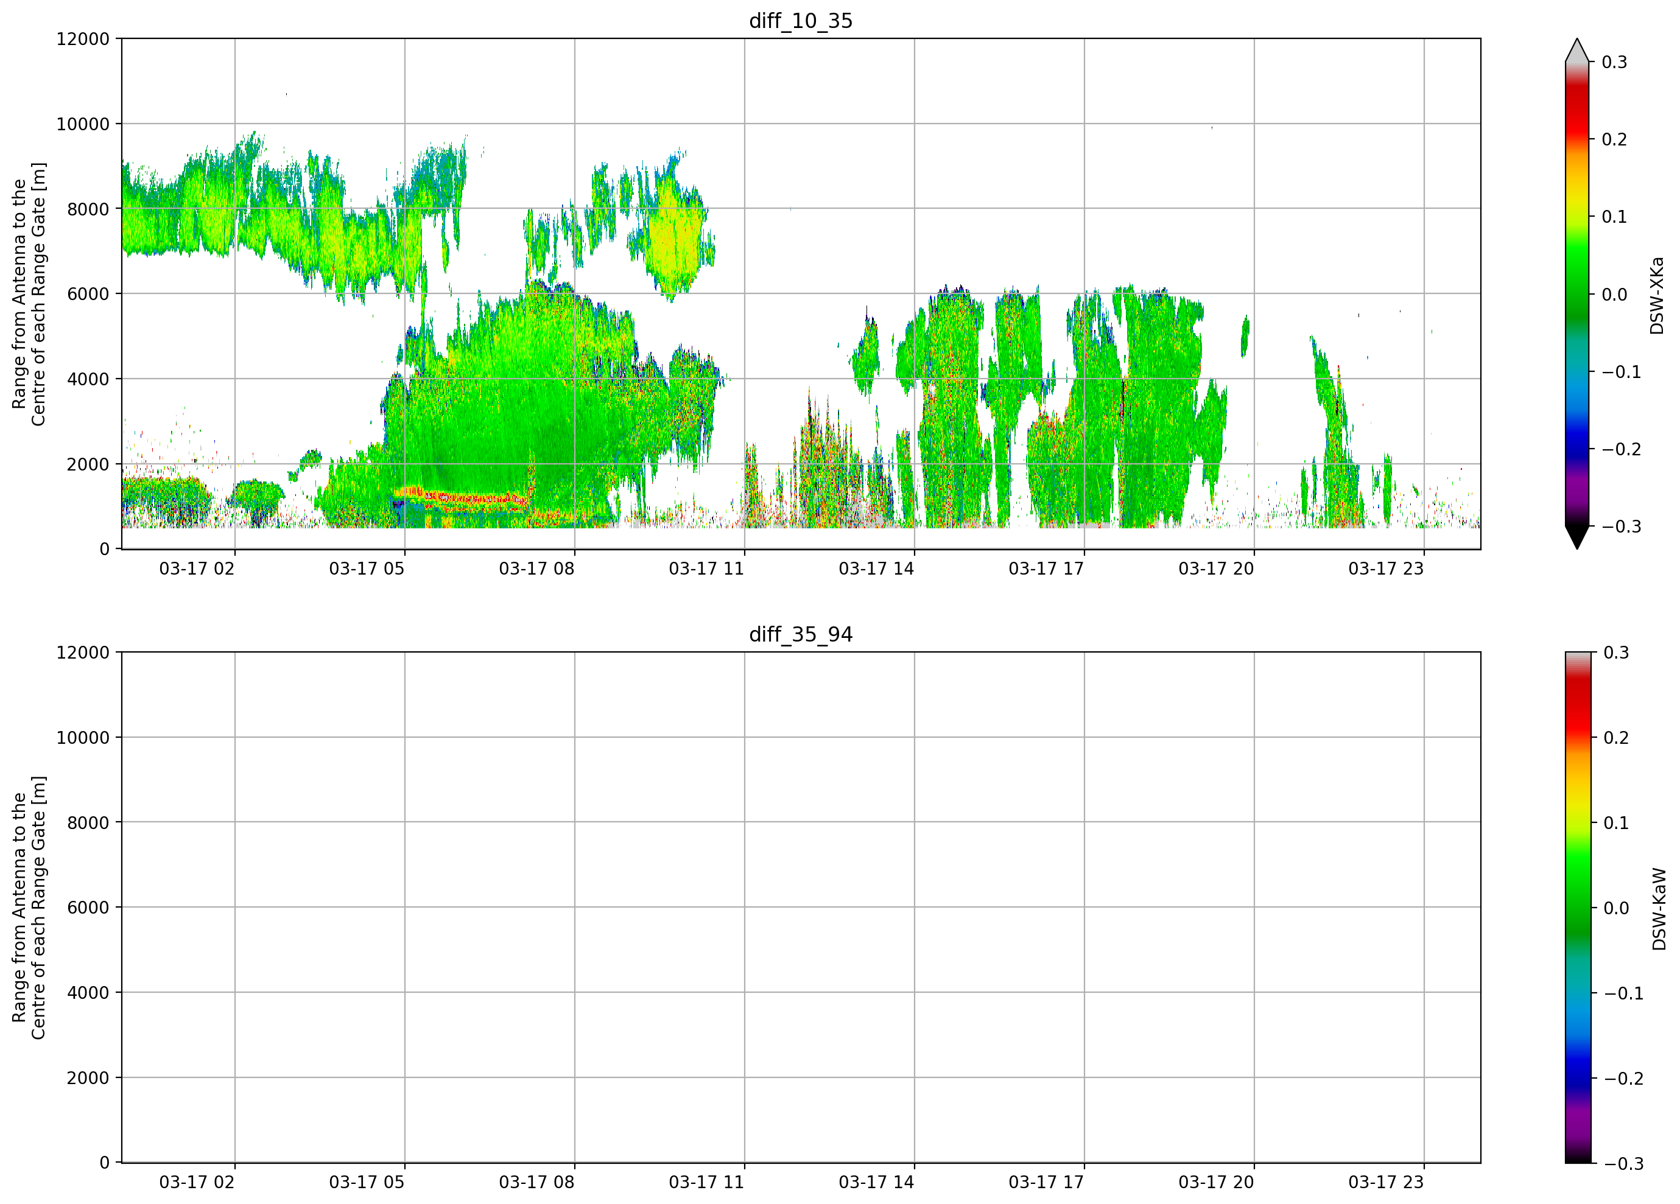This screenshot has height=1204, width=1680.
Task: Click '8000' on the diff_35_94 y-axis
Action: 88,823
